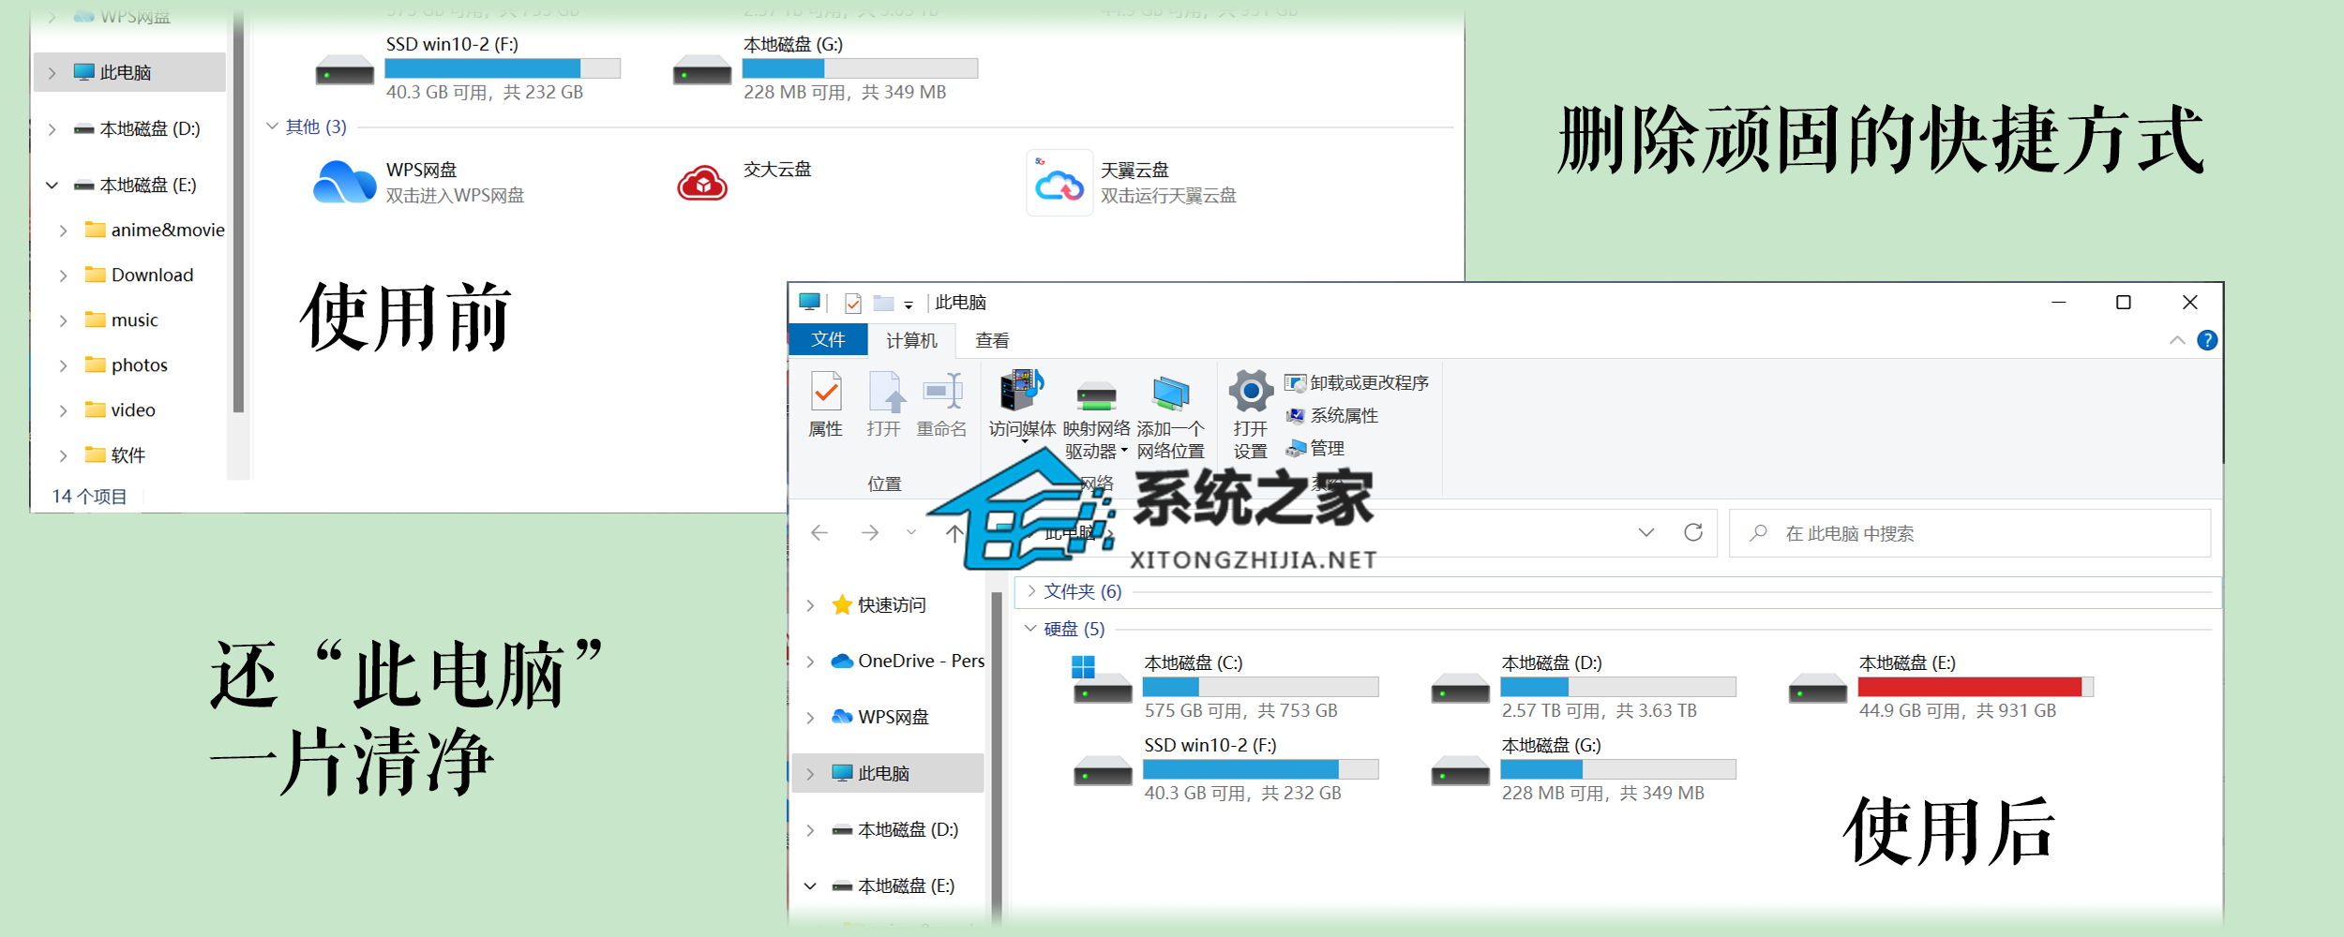
Task: Open Download folder in back sidebar
Action: 139,275
